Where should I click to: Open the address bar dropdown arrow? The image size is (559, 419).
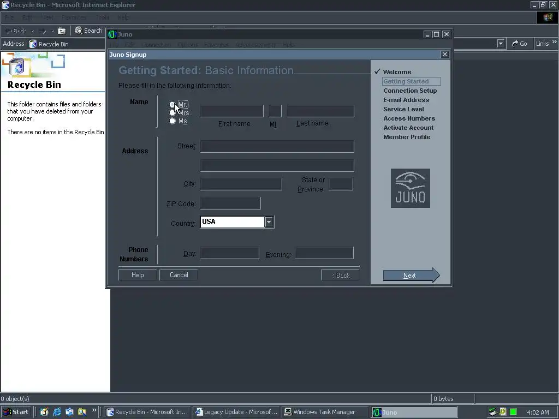501,44
